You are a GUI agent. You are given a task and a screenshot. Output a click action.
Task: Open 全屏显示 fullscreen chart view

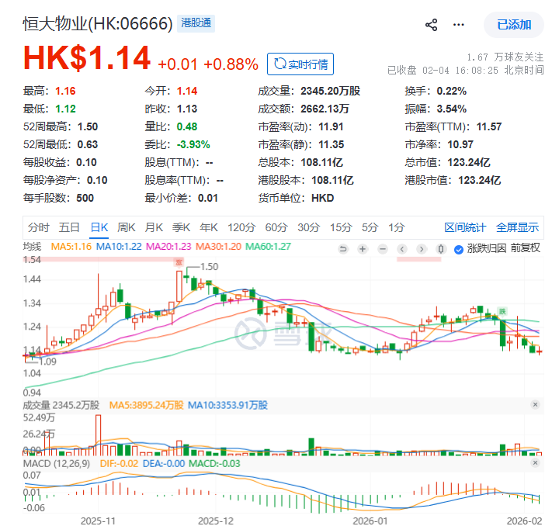coord(517,227)
